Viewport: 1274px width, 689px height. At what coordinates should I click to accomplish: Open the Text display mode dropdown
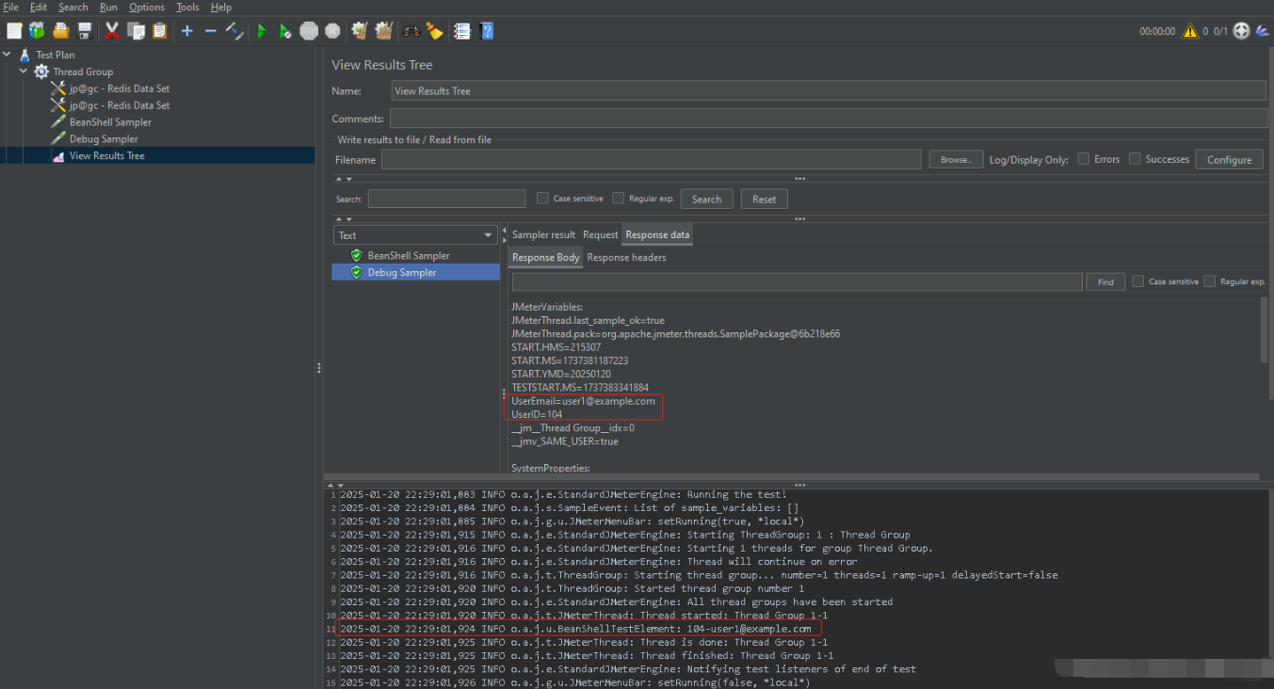(x=414, y=234)
